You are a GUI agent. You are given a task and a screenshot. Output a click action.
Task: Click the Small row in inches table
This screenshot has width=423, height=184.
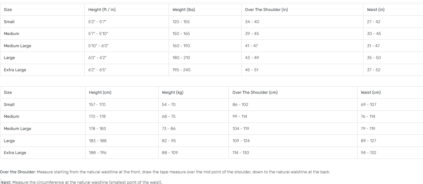click(x=211, y=22)
